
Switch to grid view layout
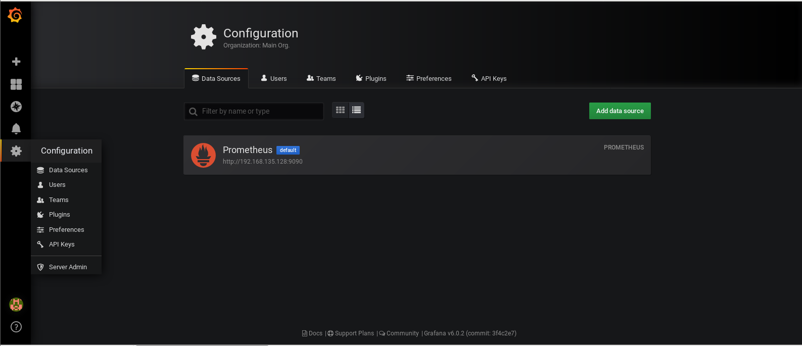[341, 110]
